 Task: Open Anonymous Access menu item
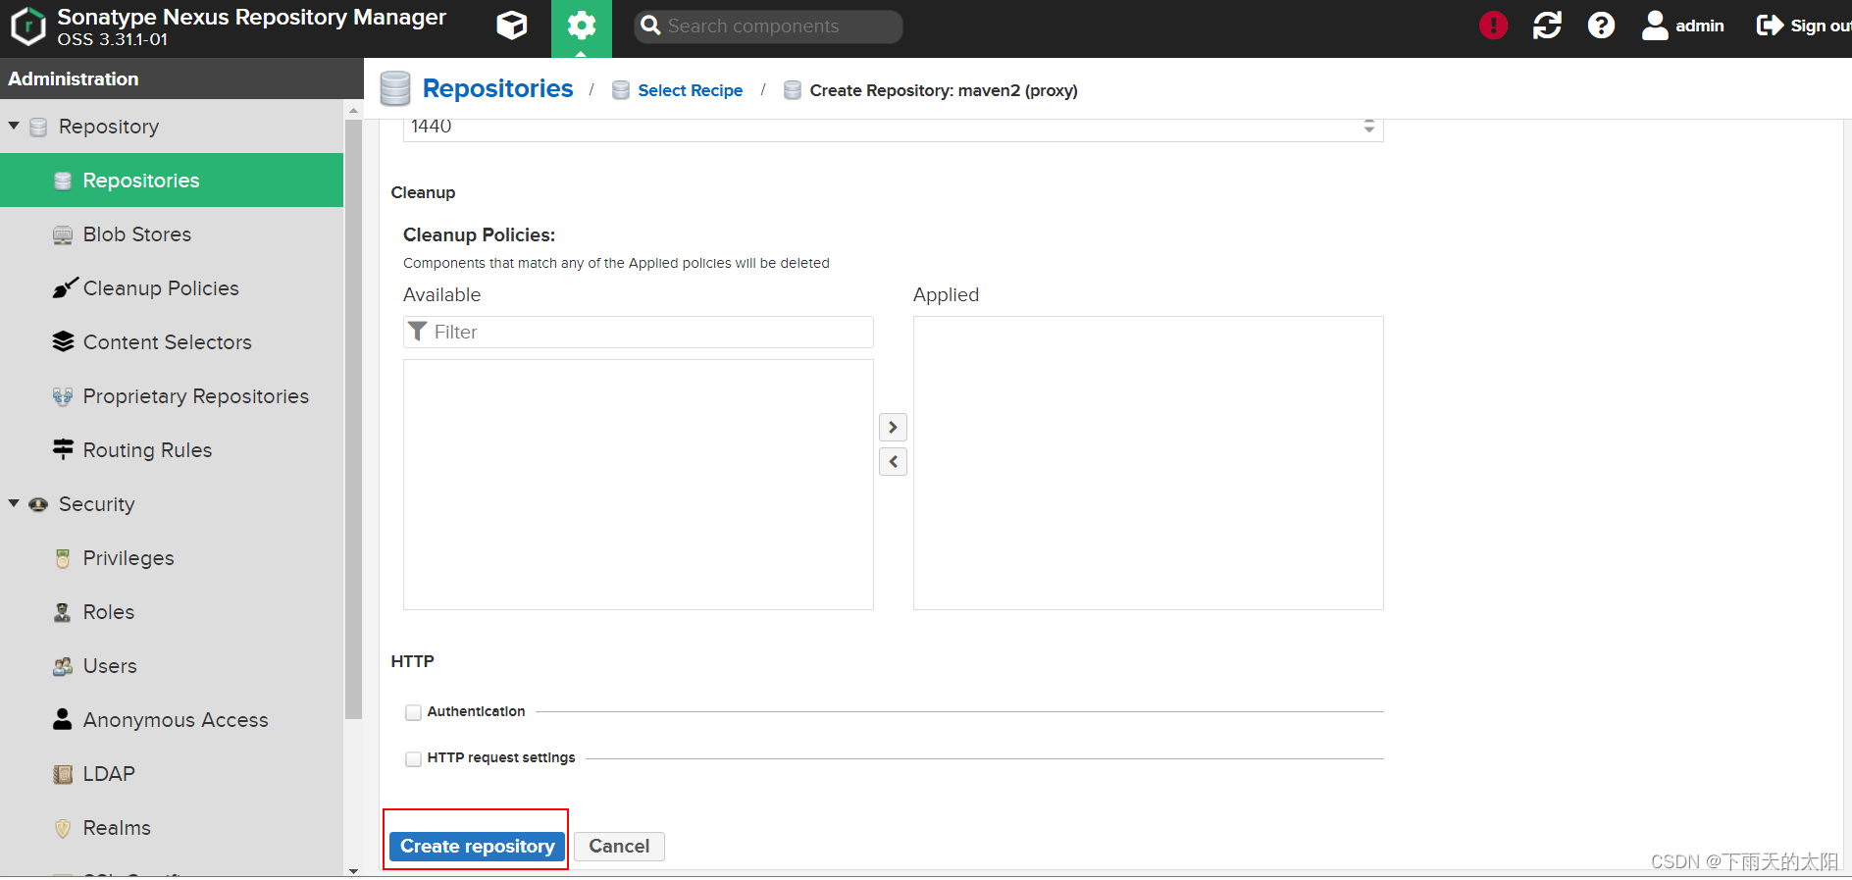172,719
